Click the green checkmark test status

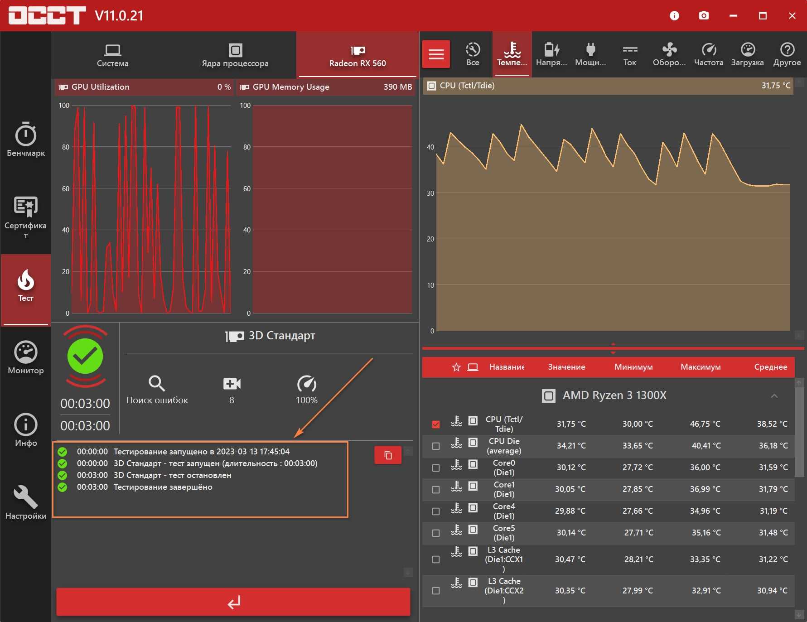point(85,357)
